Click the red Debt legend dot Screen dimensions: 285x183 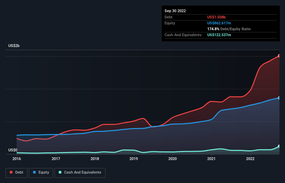pos(11,172)
